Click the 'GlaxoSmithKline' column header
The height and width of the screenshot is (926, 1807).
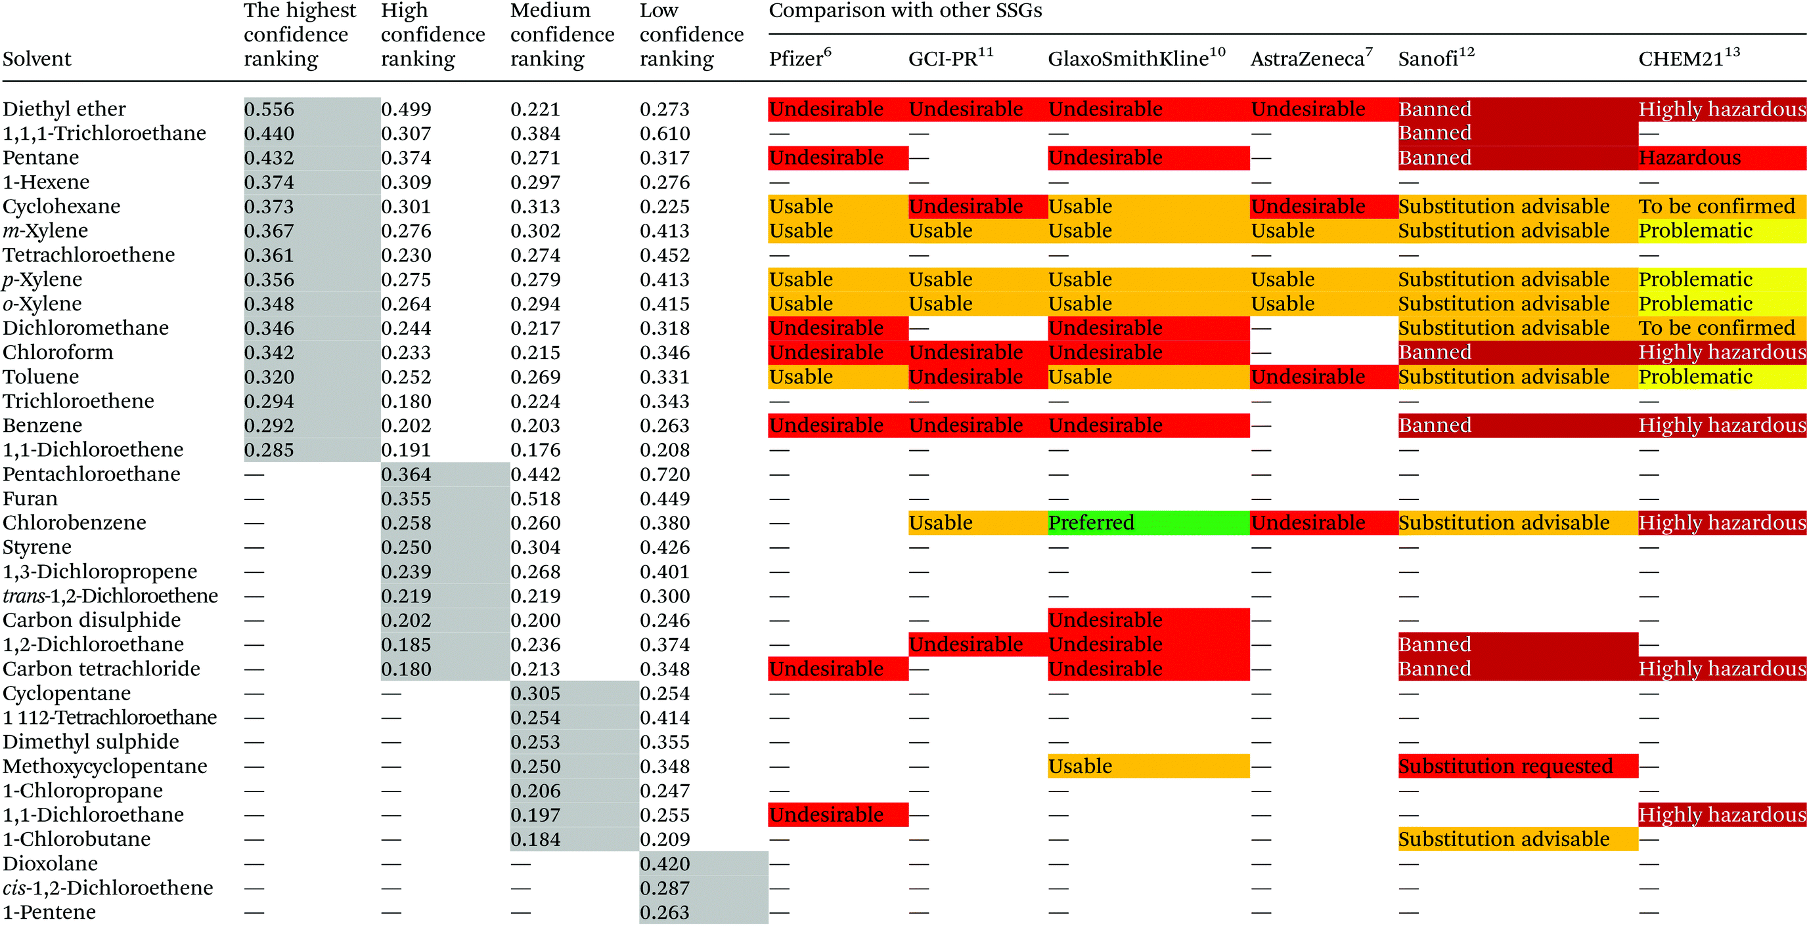pyautogui.click(x=1136, y=58)
